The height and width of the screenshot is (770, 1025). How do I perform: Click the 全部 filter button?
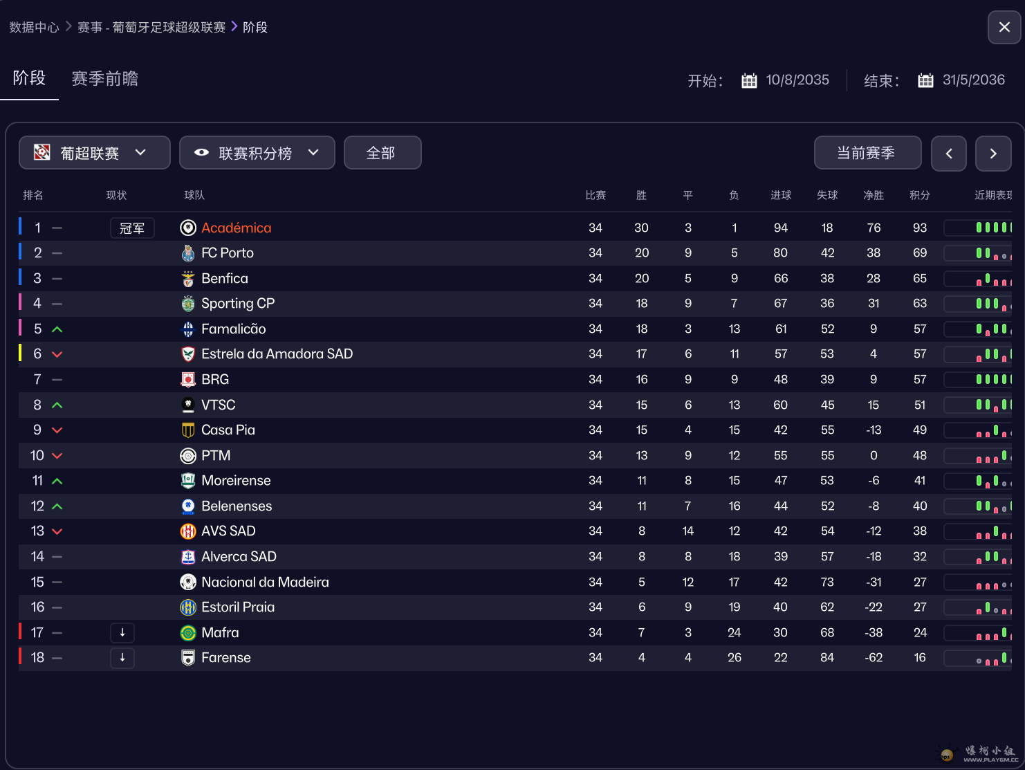pyautogui.click(x=382, y=153)
